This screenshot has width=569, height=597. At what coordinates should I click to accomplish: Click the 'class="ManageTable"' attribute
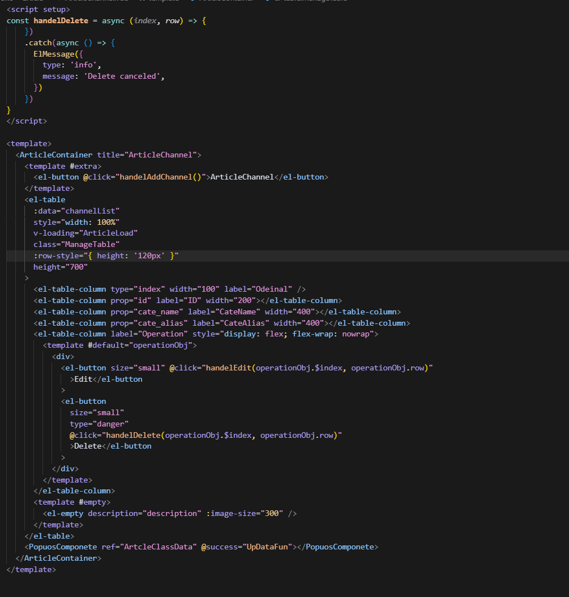[x=76, y=245]
